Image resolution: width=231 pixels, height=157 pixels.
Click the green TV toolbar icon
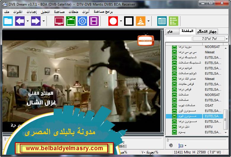71,21
